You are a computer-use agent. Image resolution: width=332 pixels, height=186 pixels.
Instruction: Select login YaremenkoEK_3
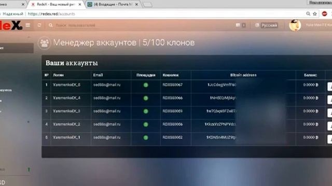(x=66, y=111)
